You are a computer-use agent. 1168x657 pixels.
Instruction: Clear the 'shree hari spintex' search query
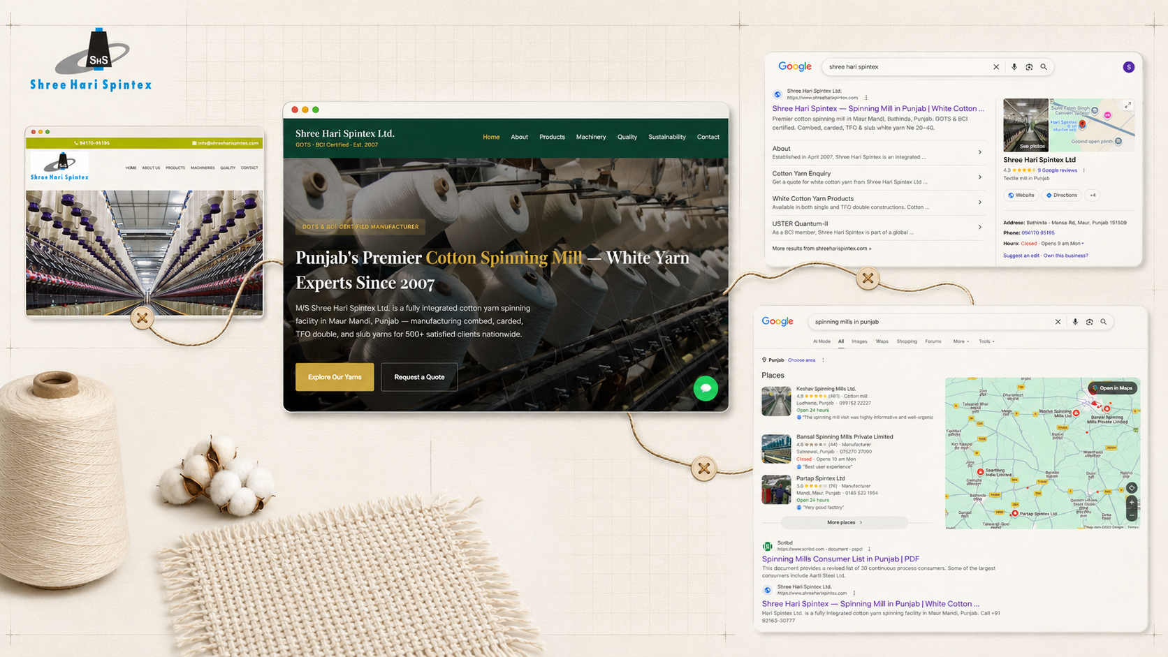(996, 67)
